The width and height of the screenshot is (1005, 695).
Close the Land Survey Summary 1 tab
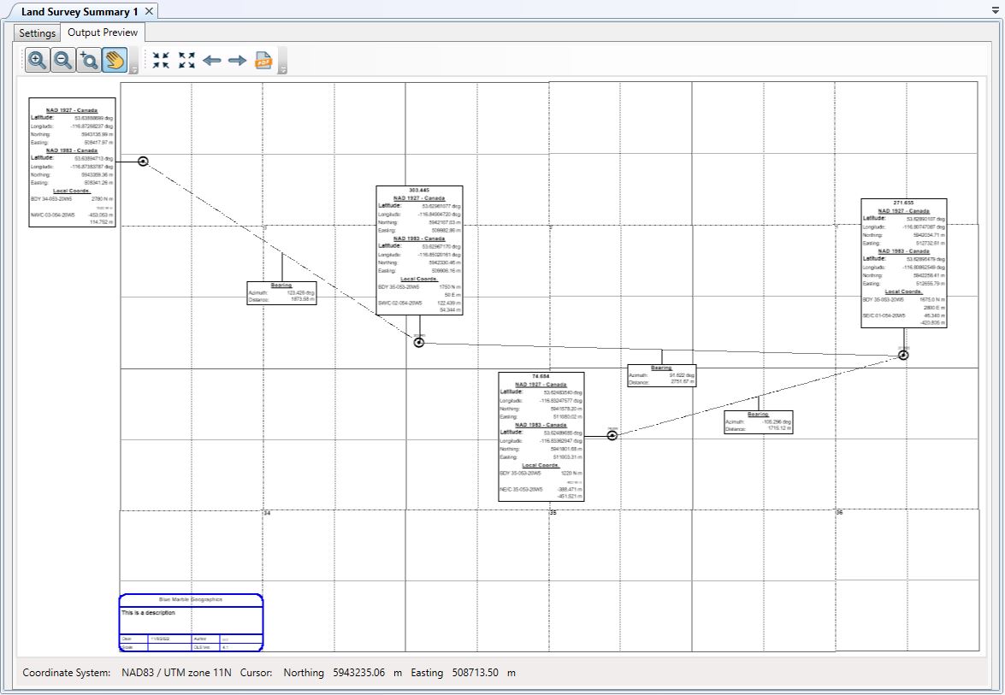[149, 11]
